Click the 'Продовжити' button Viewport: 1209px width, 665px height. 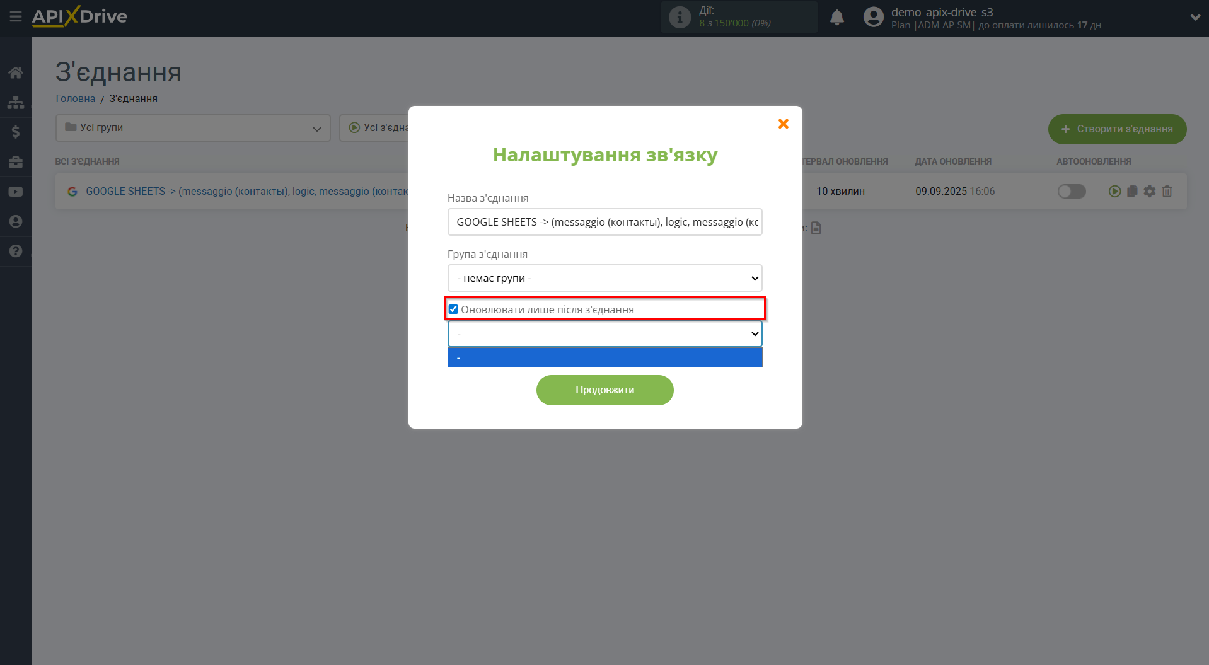point(604,390)
